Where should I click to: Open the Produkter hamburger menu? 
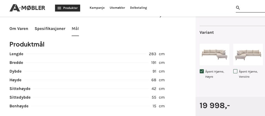[68, 8]
